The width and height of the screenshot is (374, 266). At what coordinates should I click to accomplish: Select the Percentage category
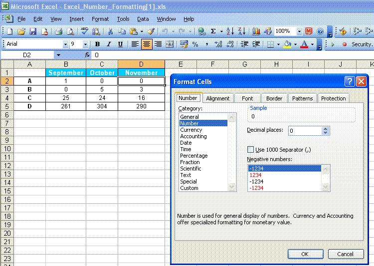coord(194,156)
